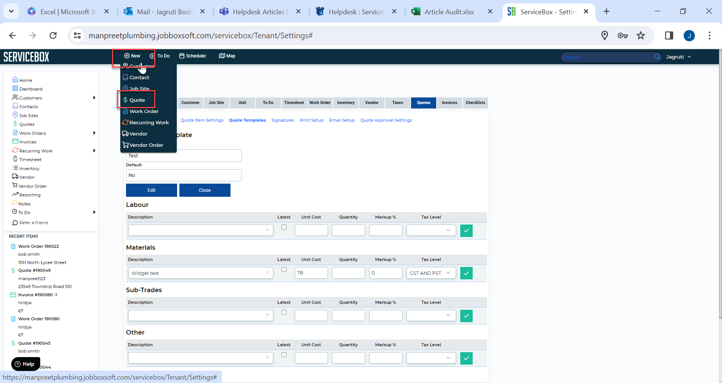Click the Quotes dollar icon in sidebar
Screen dimensions: 722x383
(15, 124)
